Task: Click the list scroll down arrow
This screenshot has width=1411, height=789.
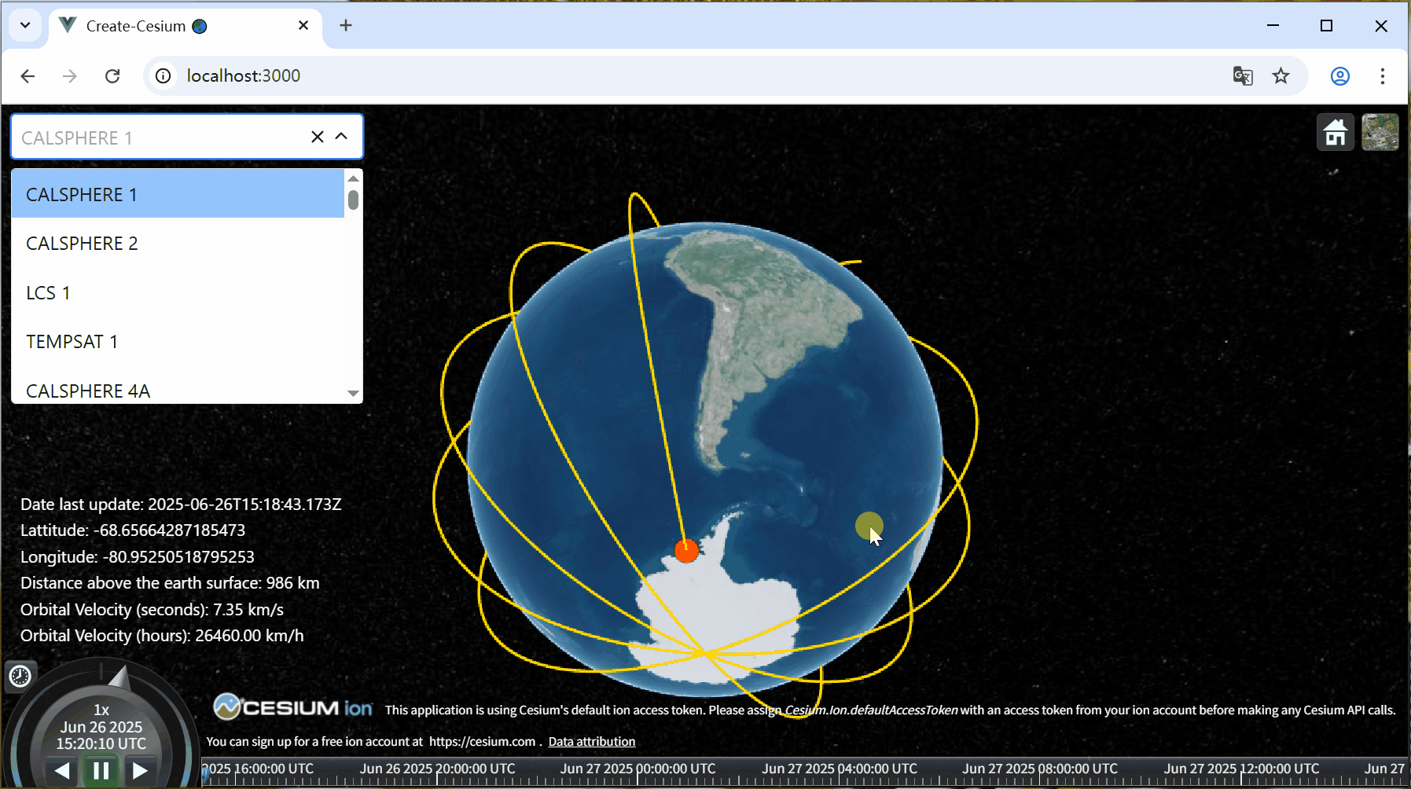Action: (354, 394)
